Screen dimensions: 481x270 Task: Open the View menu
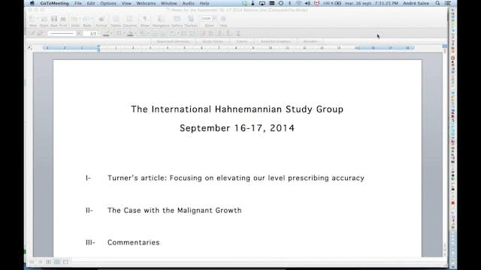click(x=126, y=3)
